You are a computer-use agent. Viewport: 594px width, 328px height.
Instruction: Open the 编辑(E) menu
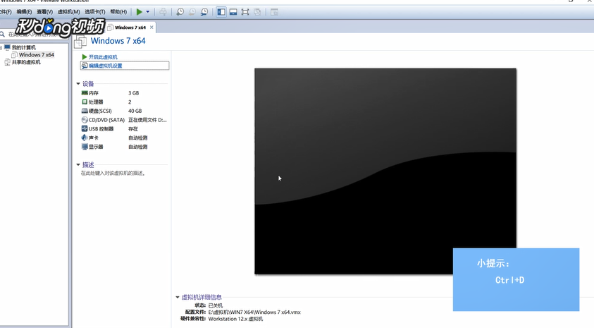(24, 12)
